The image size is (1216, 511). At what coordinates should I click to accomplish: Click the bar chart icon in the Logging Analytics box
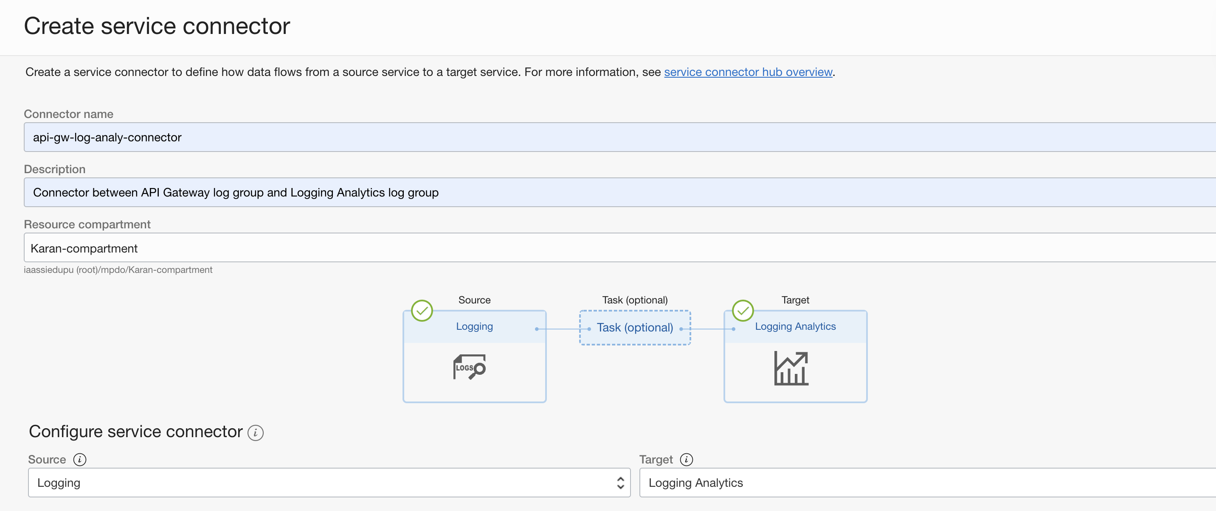click(791, 368)
